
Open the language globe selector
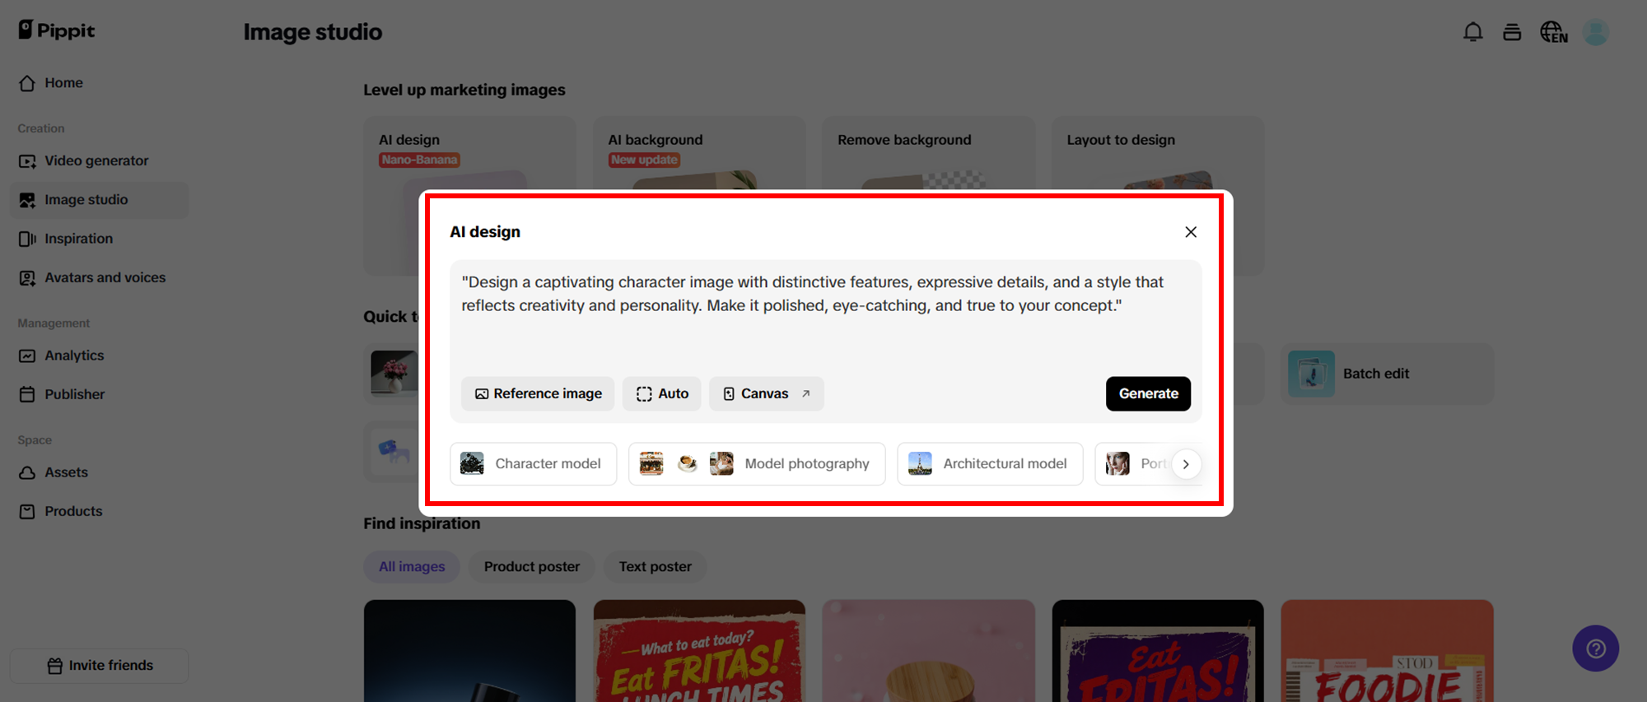pos(1553,32)
